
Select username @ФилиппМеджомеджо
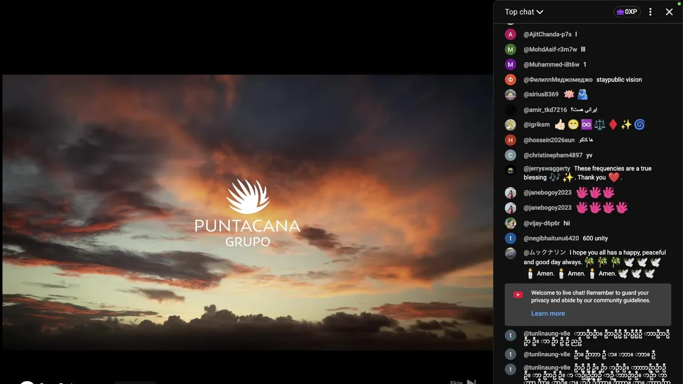558,79
